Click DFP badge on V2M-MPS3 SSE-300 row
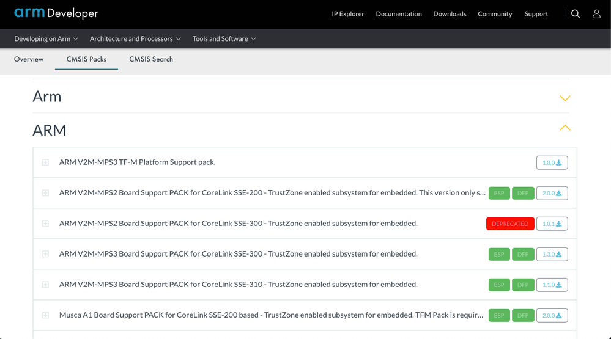 (x=523, y=254)
